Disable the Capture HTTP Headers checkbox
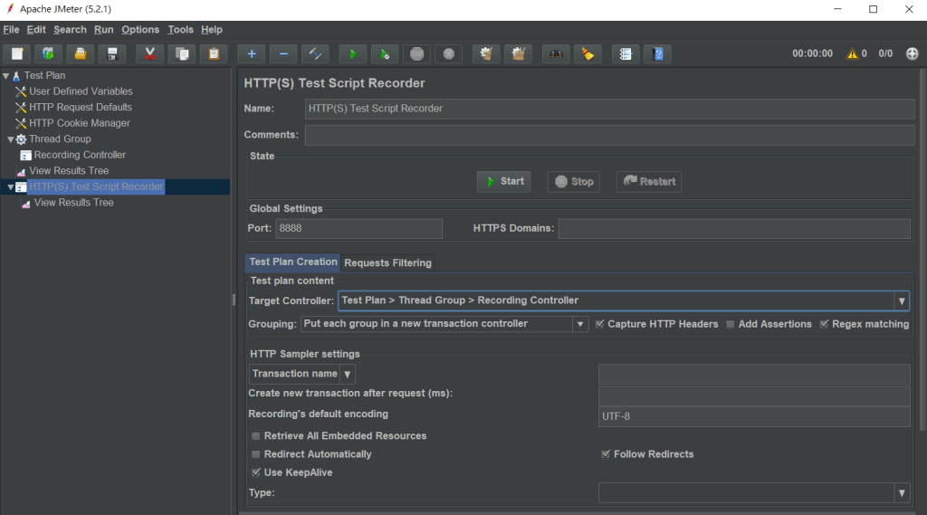This screenshot has width=927, height=515. pos(600,324)
